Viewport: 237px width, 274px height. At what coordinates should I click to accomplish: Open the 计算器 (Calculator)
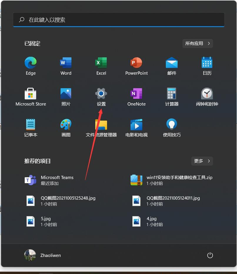[171, 93]
